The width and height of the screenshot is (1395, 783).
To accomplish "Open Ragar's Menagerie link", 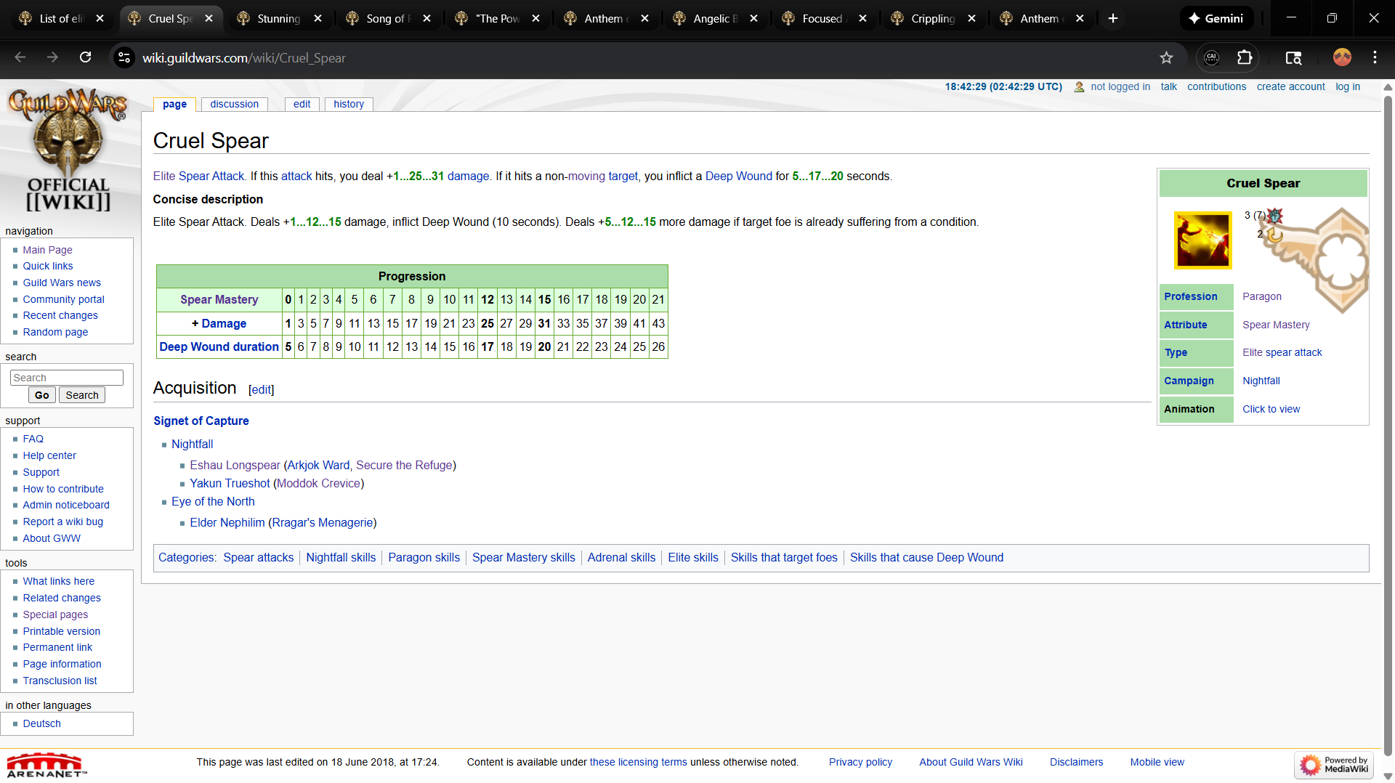I will [322, 522].
